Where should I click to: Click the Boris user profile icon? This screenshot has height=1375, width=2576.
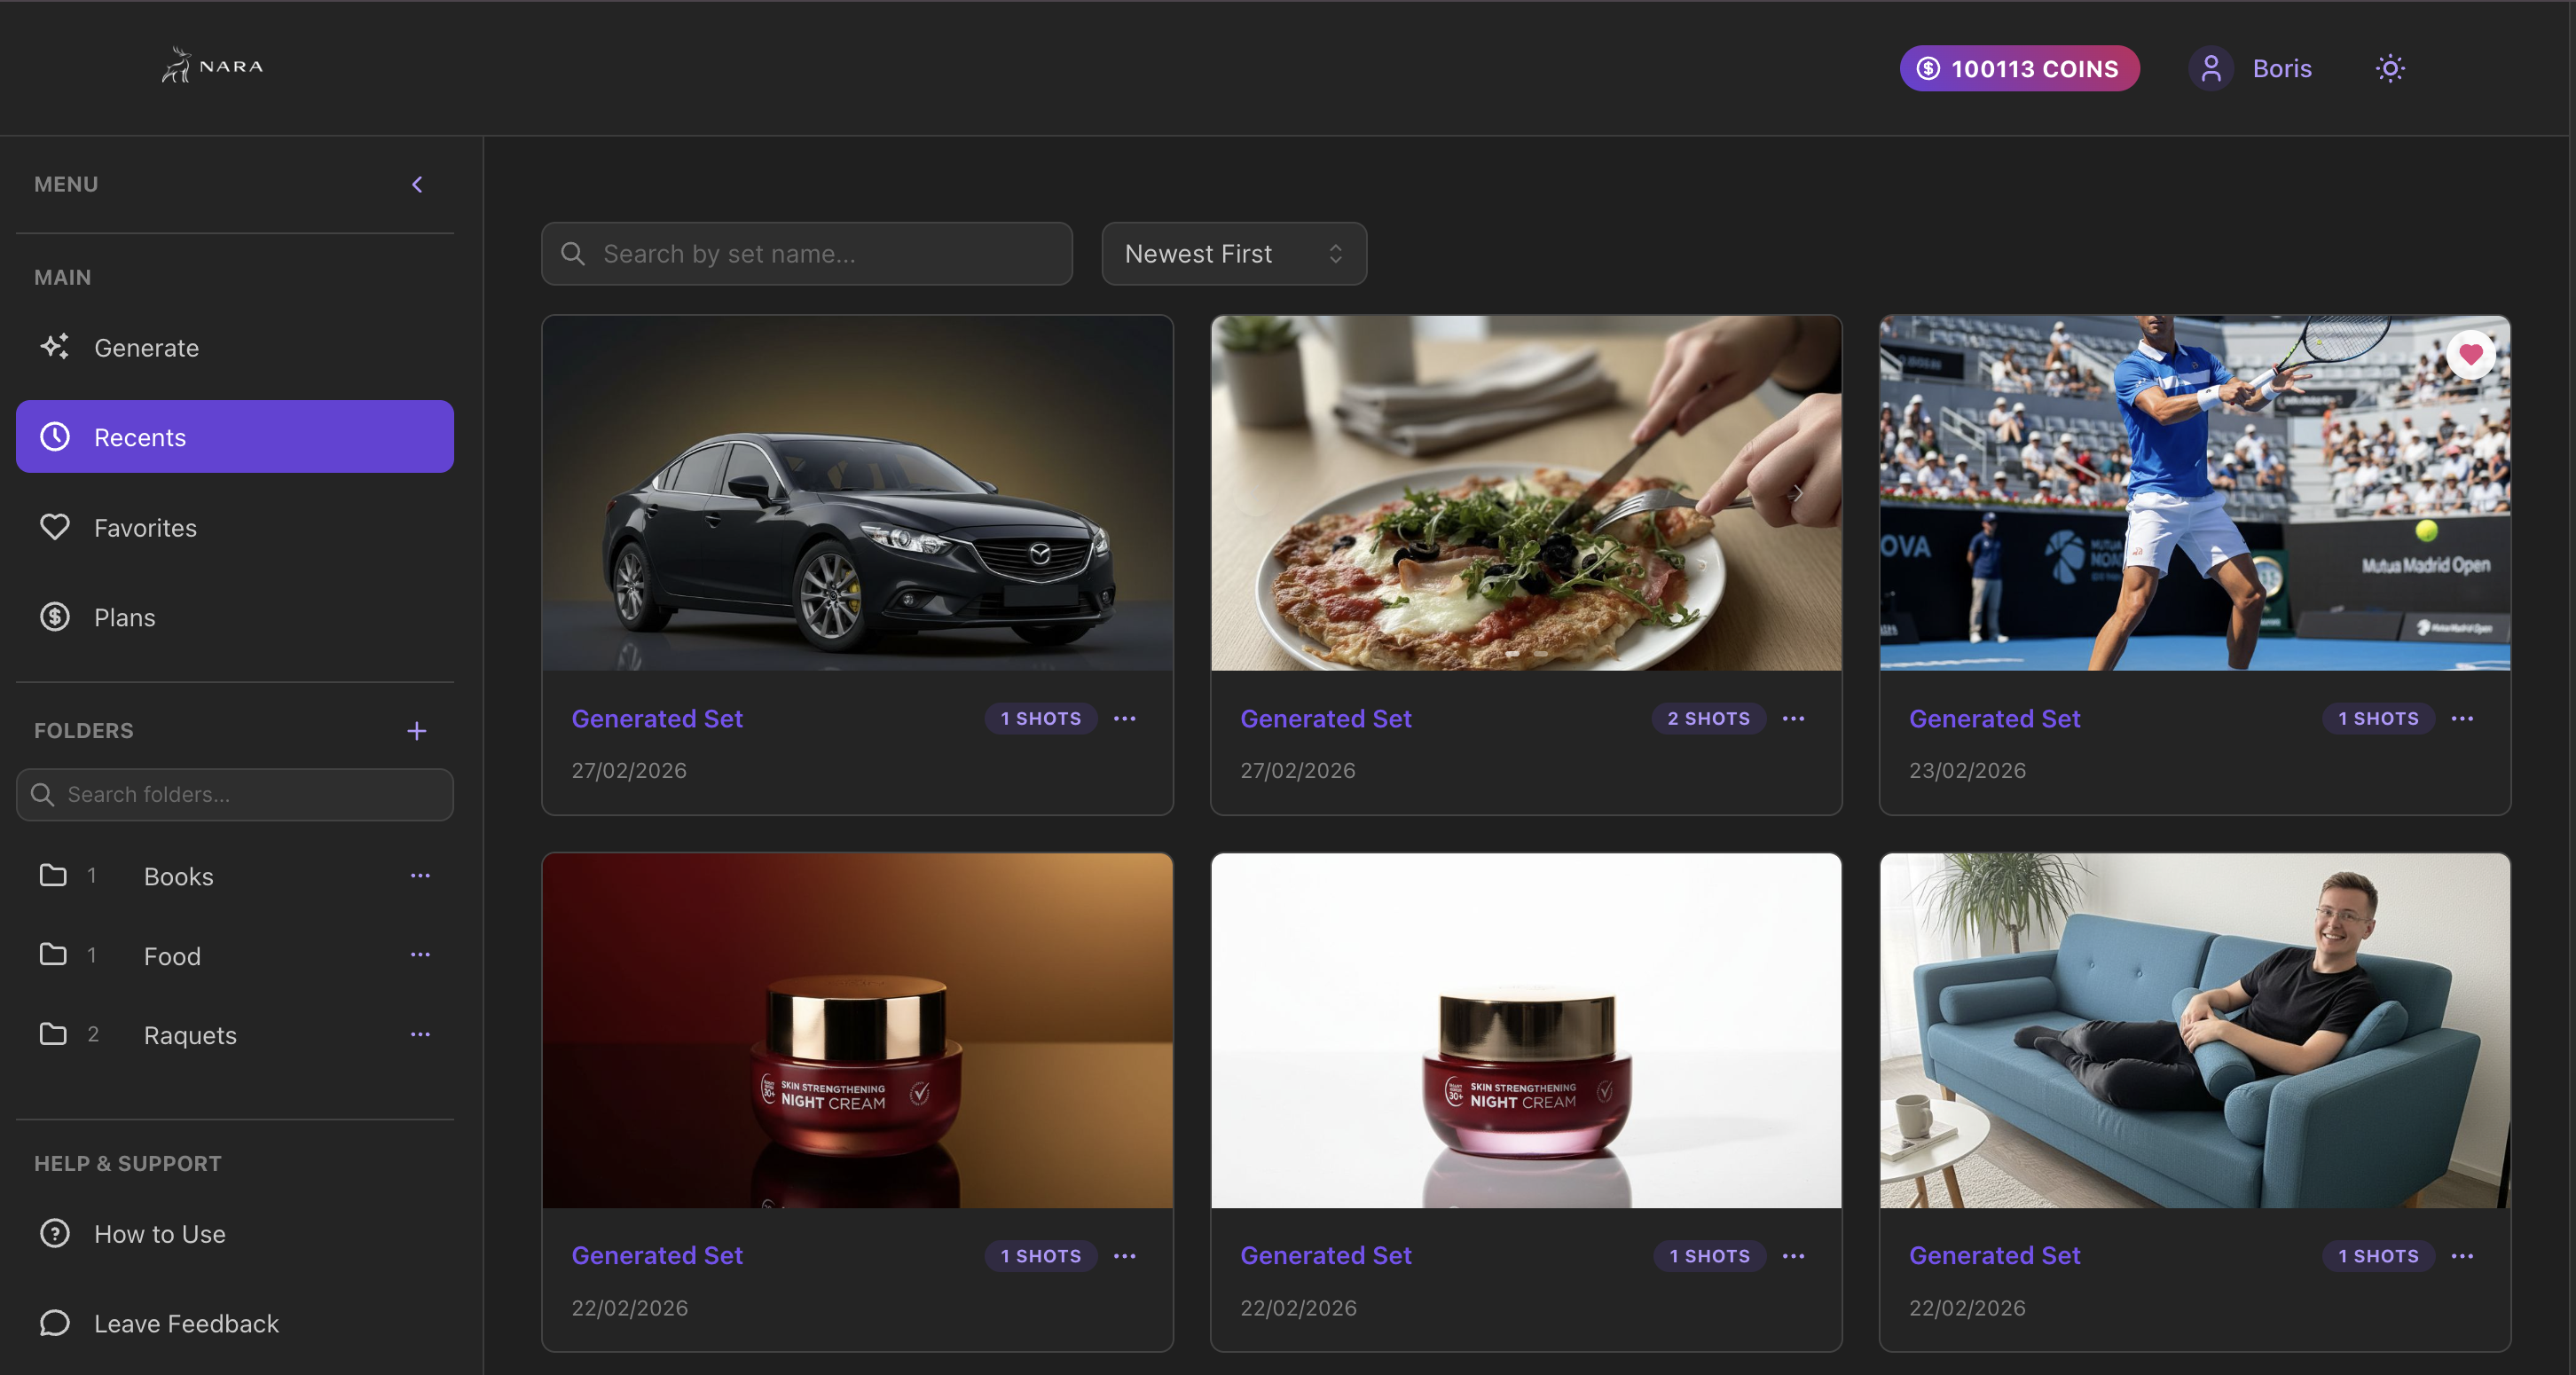pyautogui.click(x=2211, y=68)
